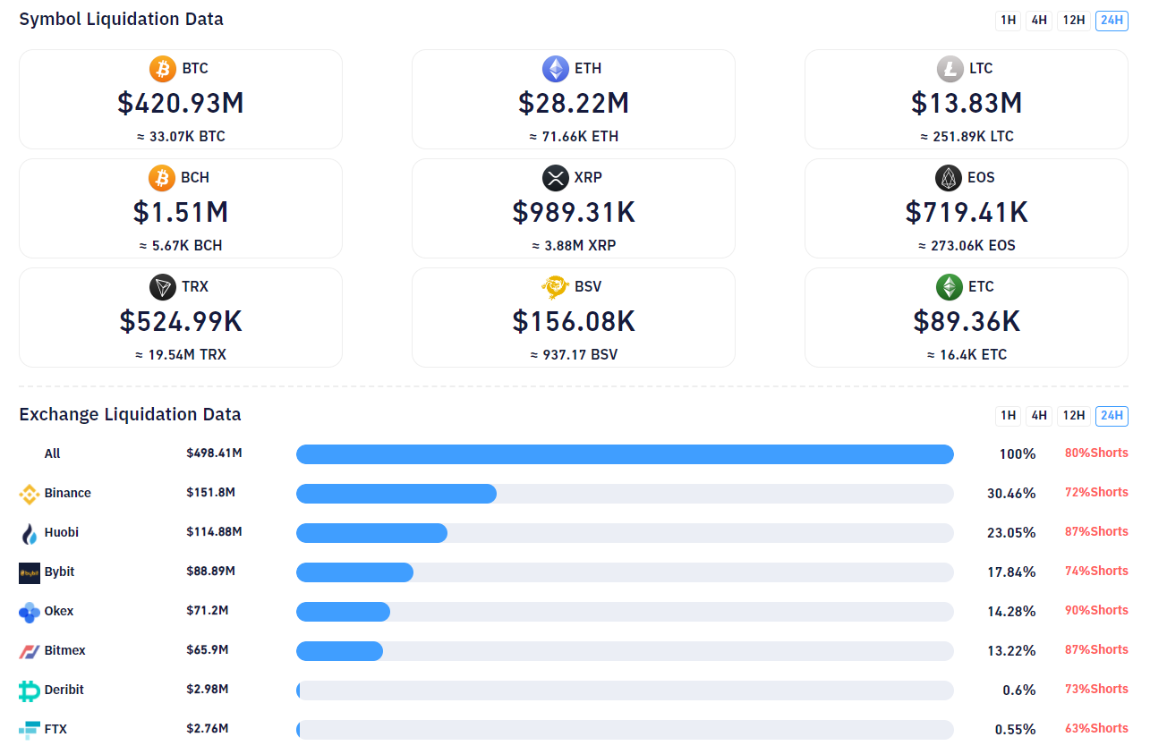Select 1H timeframe for Symbol Liquidation Data
The image size is (1150, 754).
[1009, 21]
